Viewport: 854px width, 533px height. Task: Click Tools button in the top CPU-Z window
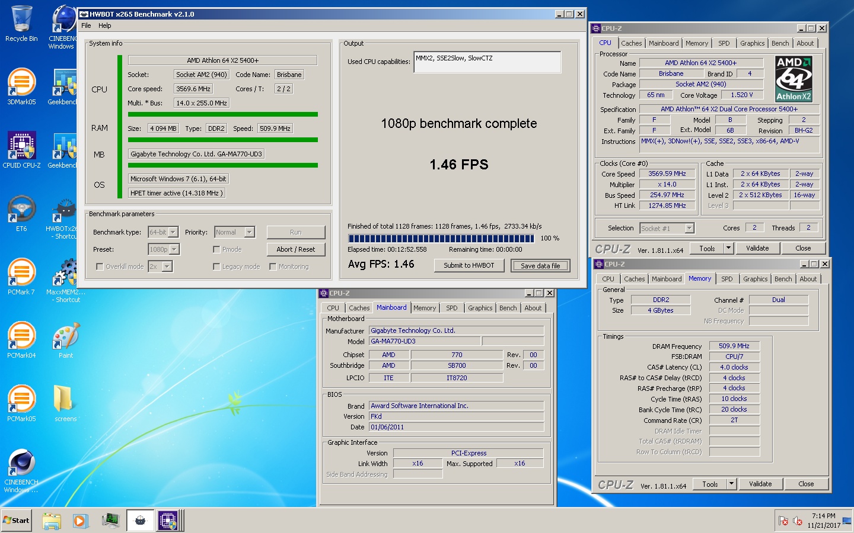tap(708, 248)
